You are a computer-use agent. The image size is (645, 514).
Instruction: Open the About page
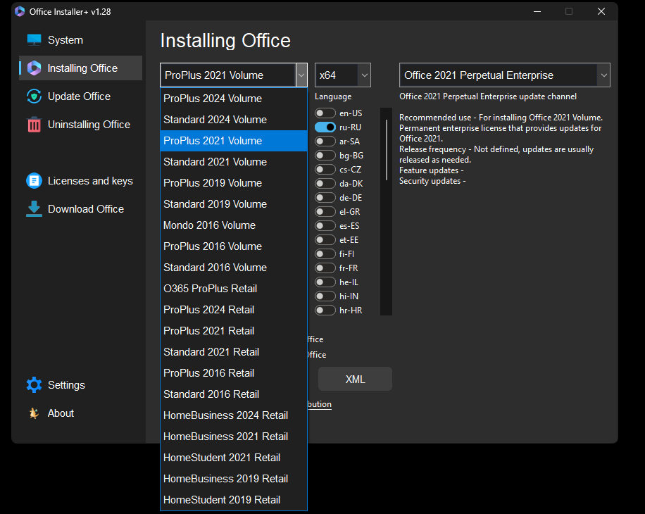(x=80, y=413)
